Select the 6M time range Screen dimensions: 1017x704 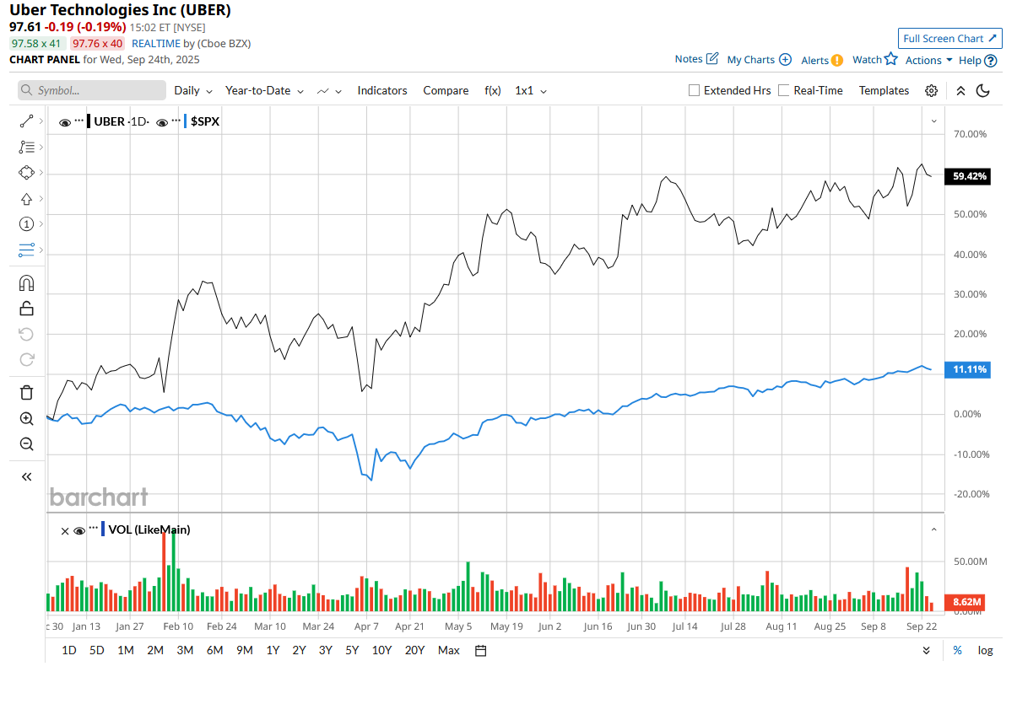point(214,650)
